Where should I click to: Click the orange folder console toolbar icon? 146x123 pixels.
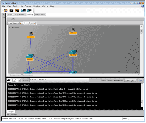12,10
